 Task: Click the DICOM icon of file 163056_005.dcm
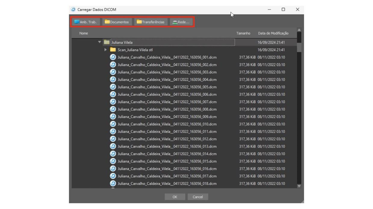(113, 87)
